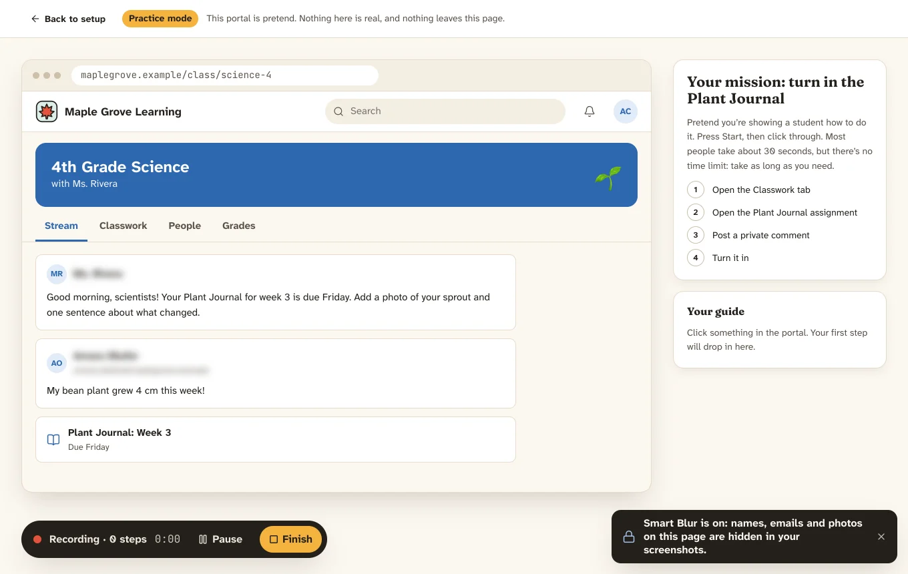This screenshot has height=574, width=908.
Task: Go back to setup
Action: click(68, 19)
